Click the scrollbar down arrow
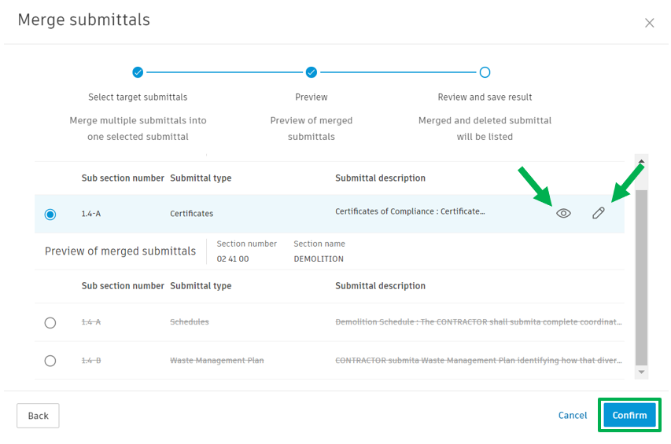 tap(641, 372)
